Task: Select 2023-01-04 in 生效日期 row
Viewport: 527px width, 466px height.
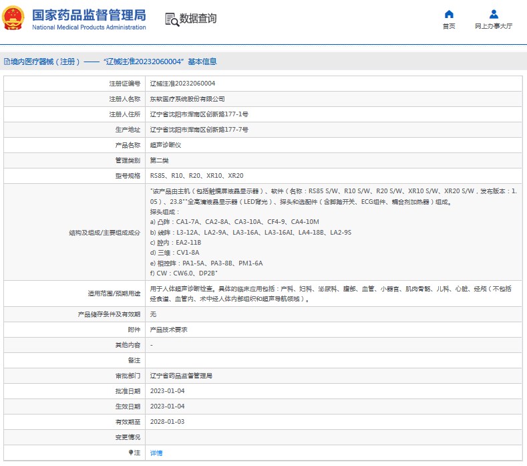Action: tap(168, 406)
